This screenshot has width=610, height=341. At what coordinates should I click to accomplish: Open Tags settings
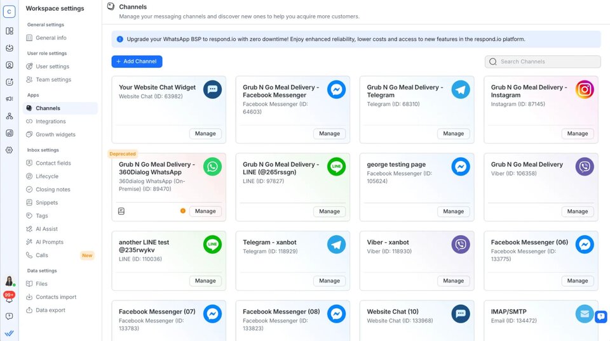pos(60,216)
